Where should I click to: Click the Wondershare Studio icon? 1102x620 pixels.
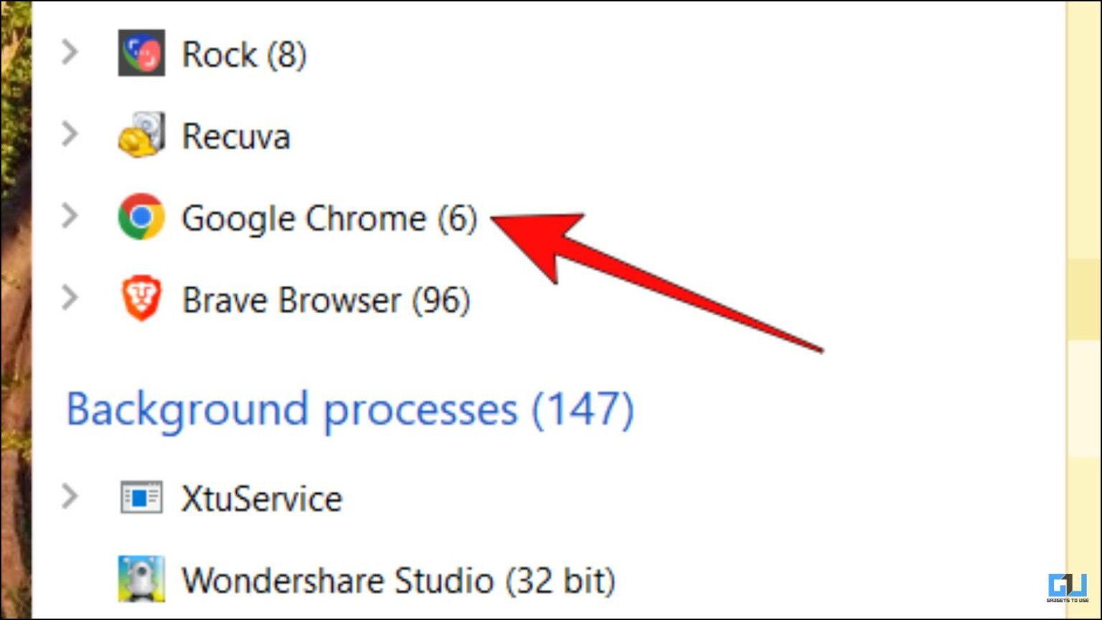pyautogui.click(x=142, y=579)
